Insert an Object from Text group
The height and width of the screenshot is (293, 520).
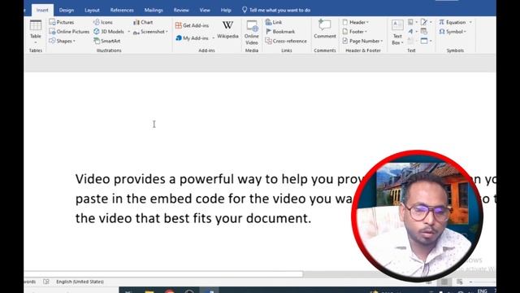pos(424,41)
